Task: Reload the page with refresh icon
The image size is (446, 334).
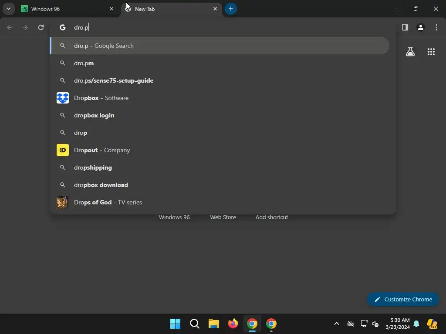Action: tap(41, 27)
